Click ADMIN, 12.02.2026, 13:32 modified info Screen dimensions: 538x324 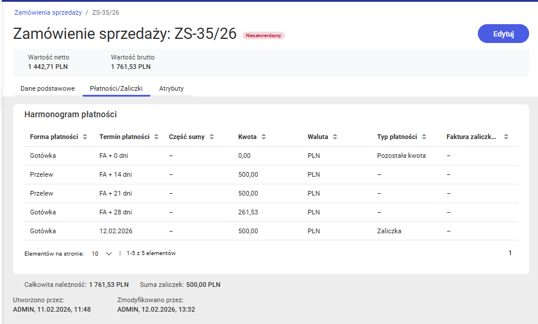pyautogui.click(x=156, y=309)
